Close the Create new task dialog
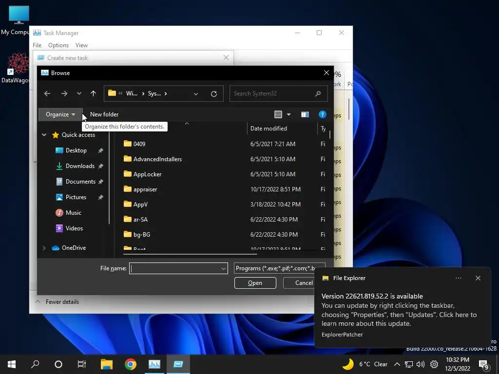 226,57
